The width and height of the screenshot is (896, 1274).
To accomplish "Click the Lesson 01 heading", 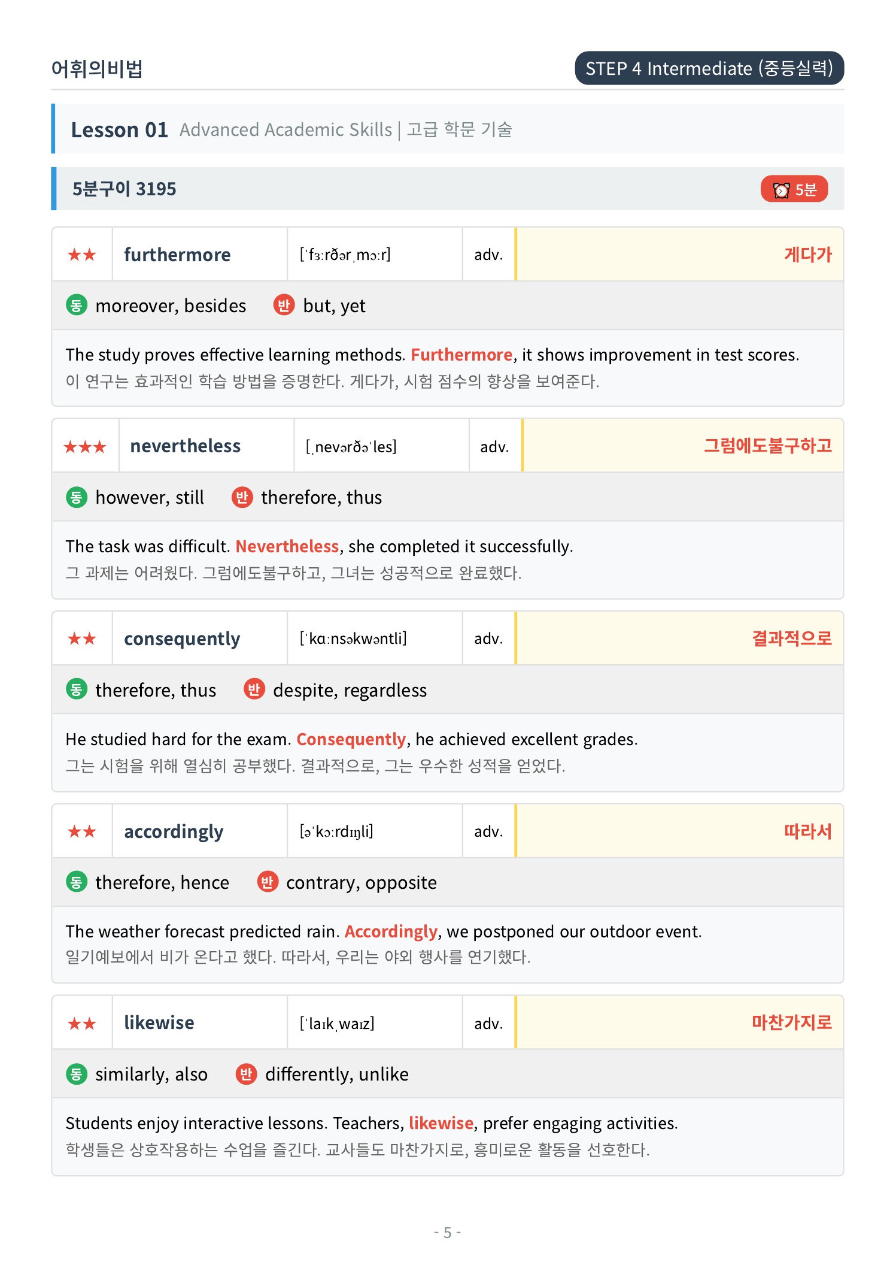I will pos(119,130).
